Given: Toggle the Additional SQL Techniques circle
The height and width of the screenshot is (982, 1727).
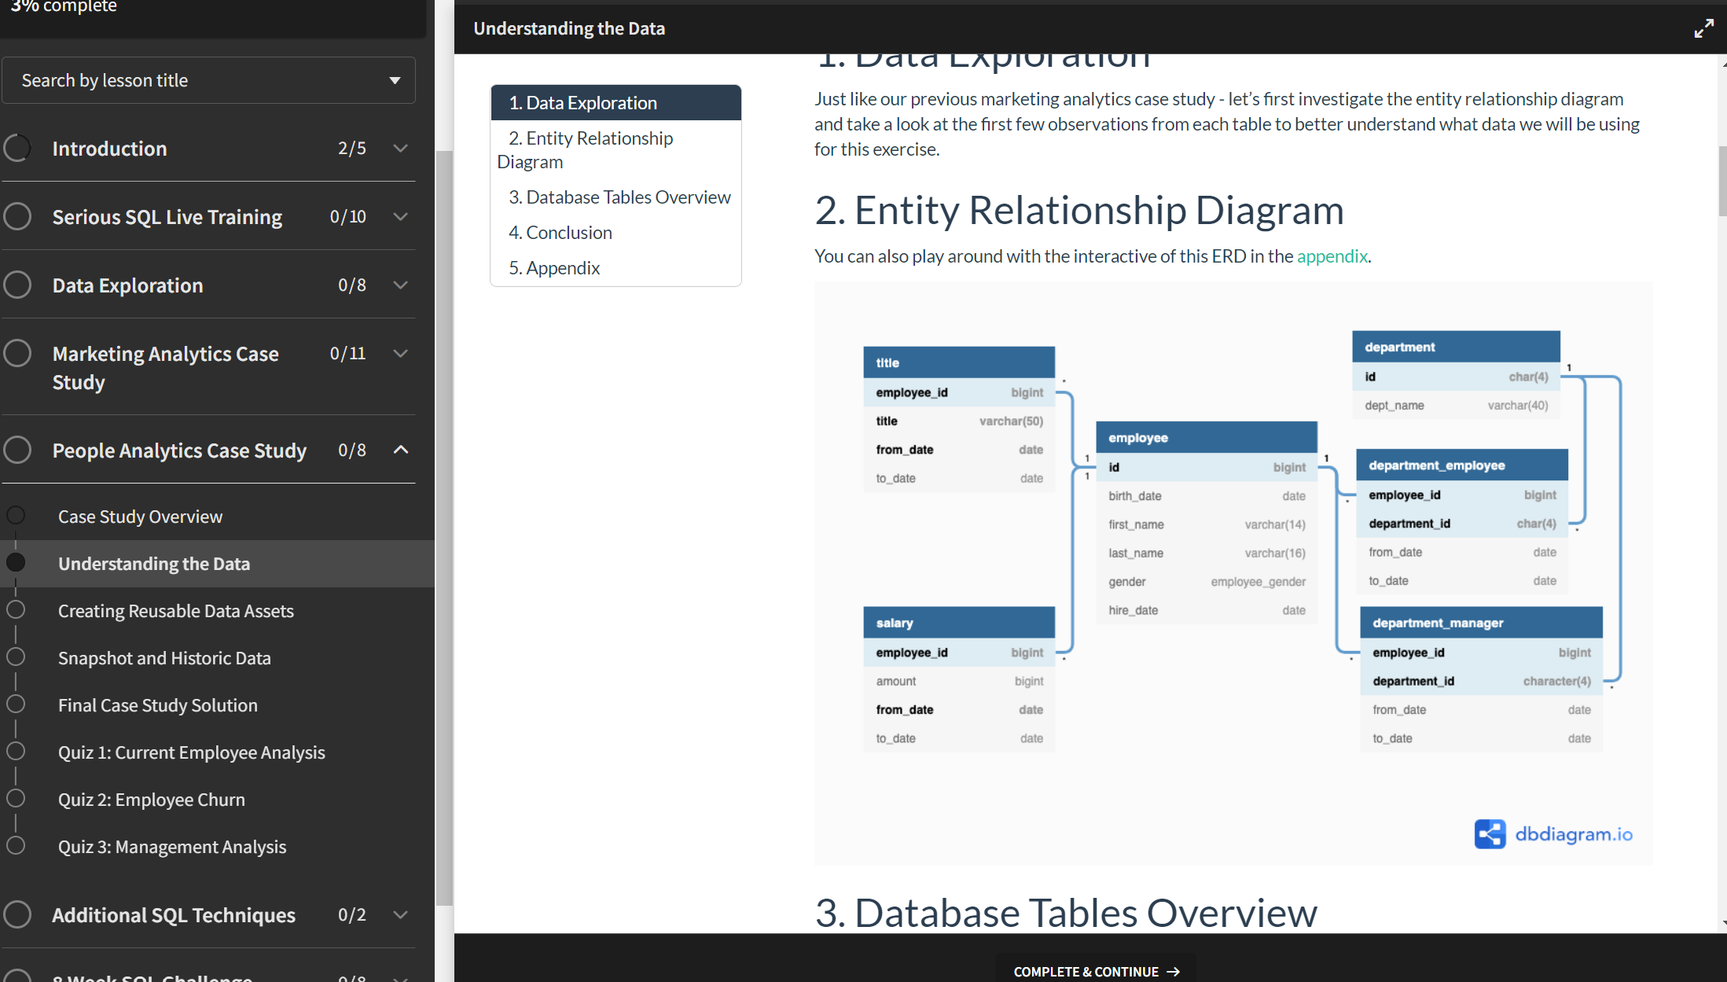Looking at the screenshot, I should (x=17, y=914).
